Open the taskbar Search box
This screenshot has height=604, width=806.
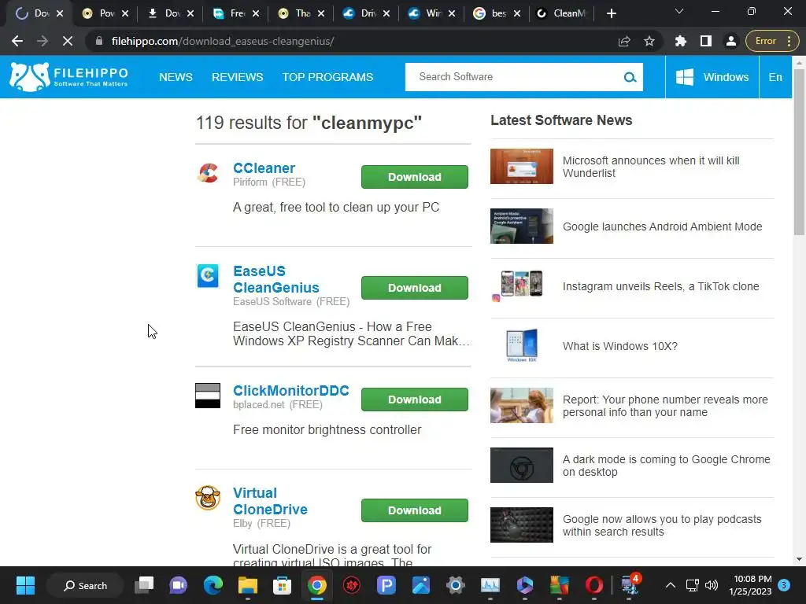[85, 585]
